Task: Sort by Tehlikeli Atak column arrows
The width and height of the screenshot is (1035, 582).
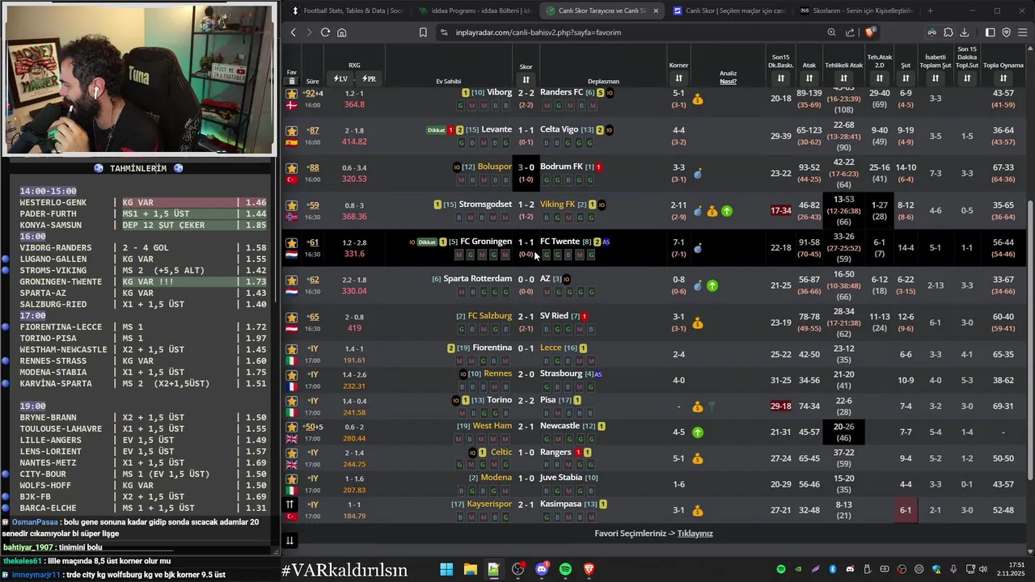Action: pos(843,78)
